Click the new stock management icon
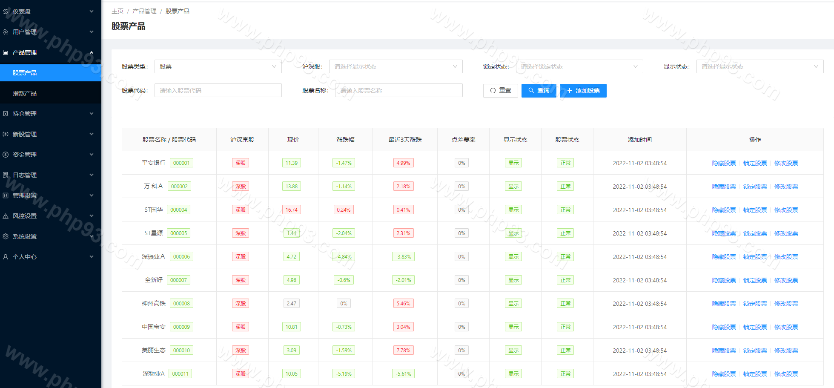This screenshot has width=834, height=388. pos(6,134)
